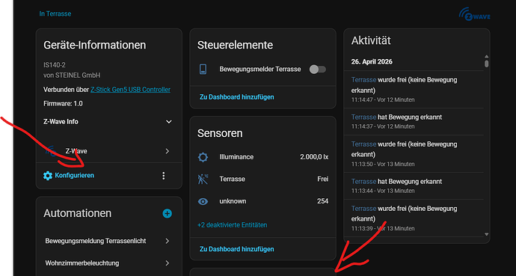The width and height of the screenshot is (516, 276).
Task: Open the Bewegungsmeldung Terrassenlicht automation chevron
Action: tap(168, 241)
